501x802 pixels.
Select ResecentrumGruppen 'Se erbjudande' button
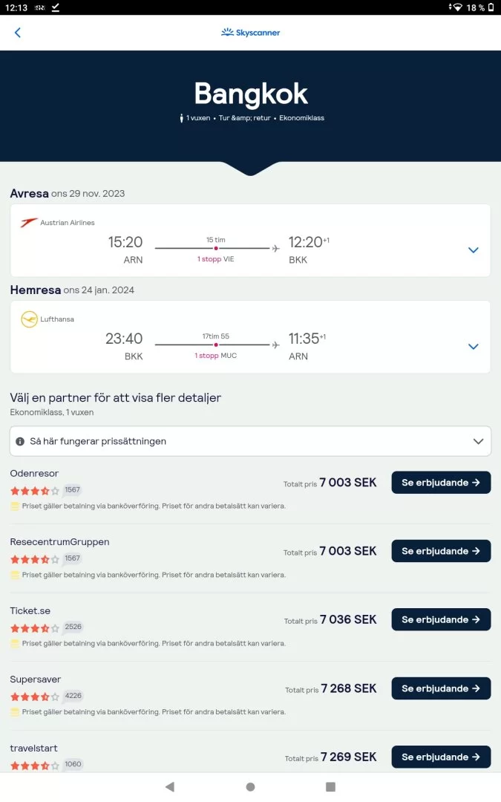441,551
